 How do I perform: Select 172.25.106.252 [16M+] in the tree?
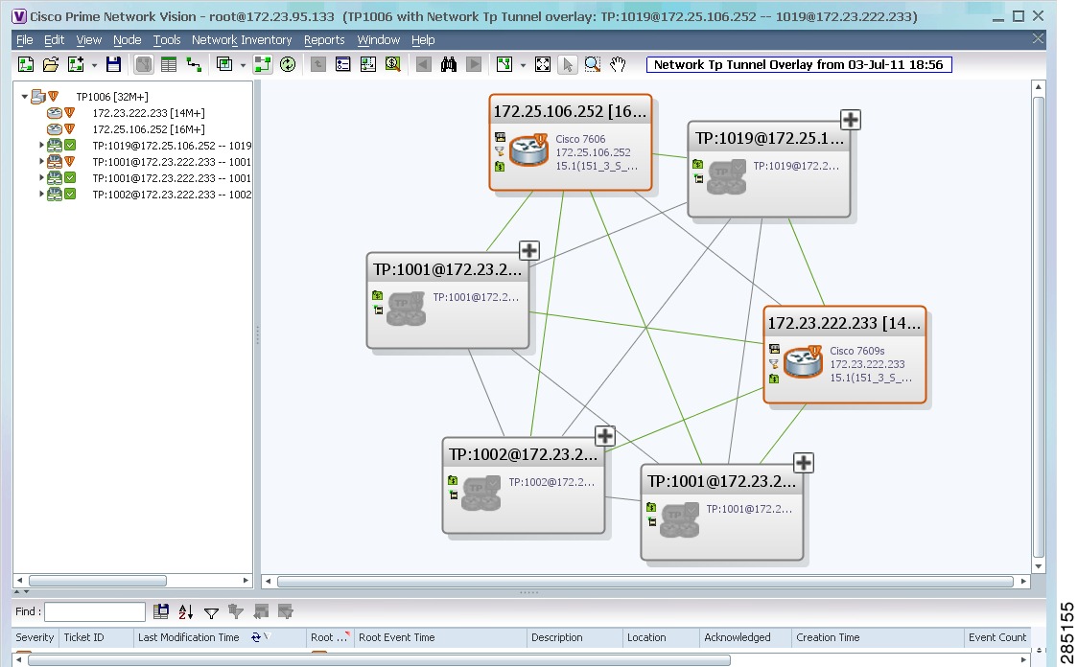click(149, 129)
